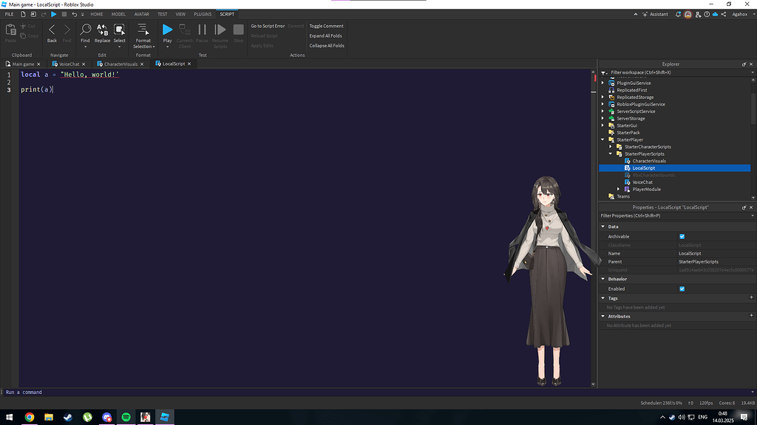Click the Back navigation arrow
Screen dimensions: 757x425
click(52, 30)
